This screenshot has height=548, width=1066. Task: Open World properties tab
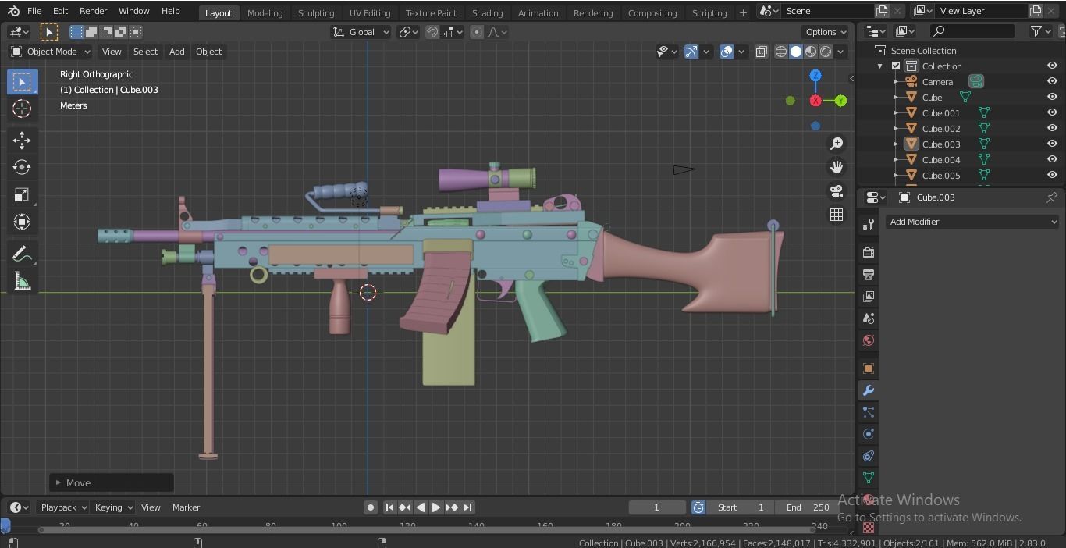(869, 340)
